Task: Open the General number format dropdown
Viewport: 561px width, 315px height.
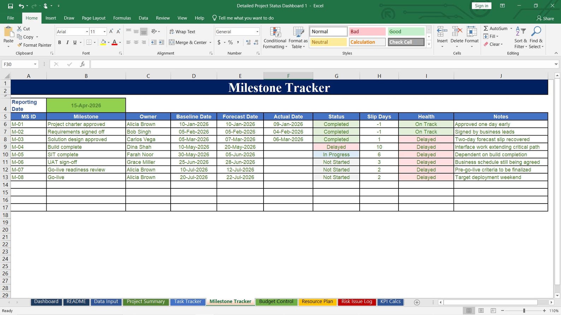Action: (257, 32)
